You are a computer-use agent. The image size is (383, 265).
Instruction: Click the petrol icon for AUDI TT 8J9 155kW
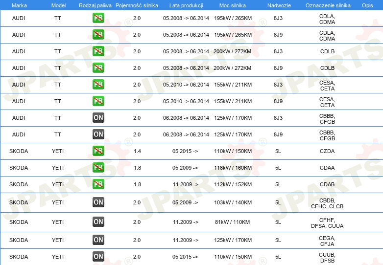(x=98, y=101)
